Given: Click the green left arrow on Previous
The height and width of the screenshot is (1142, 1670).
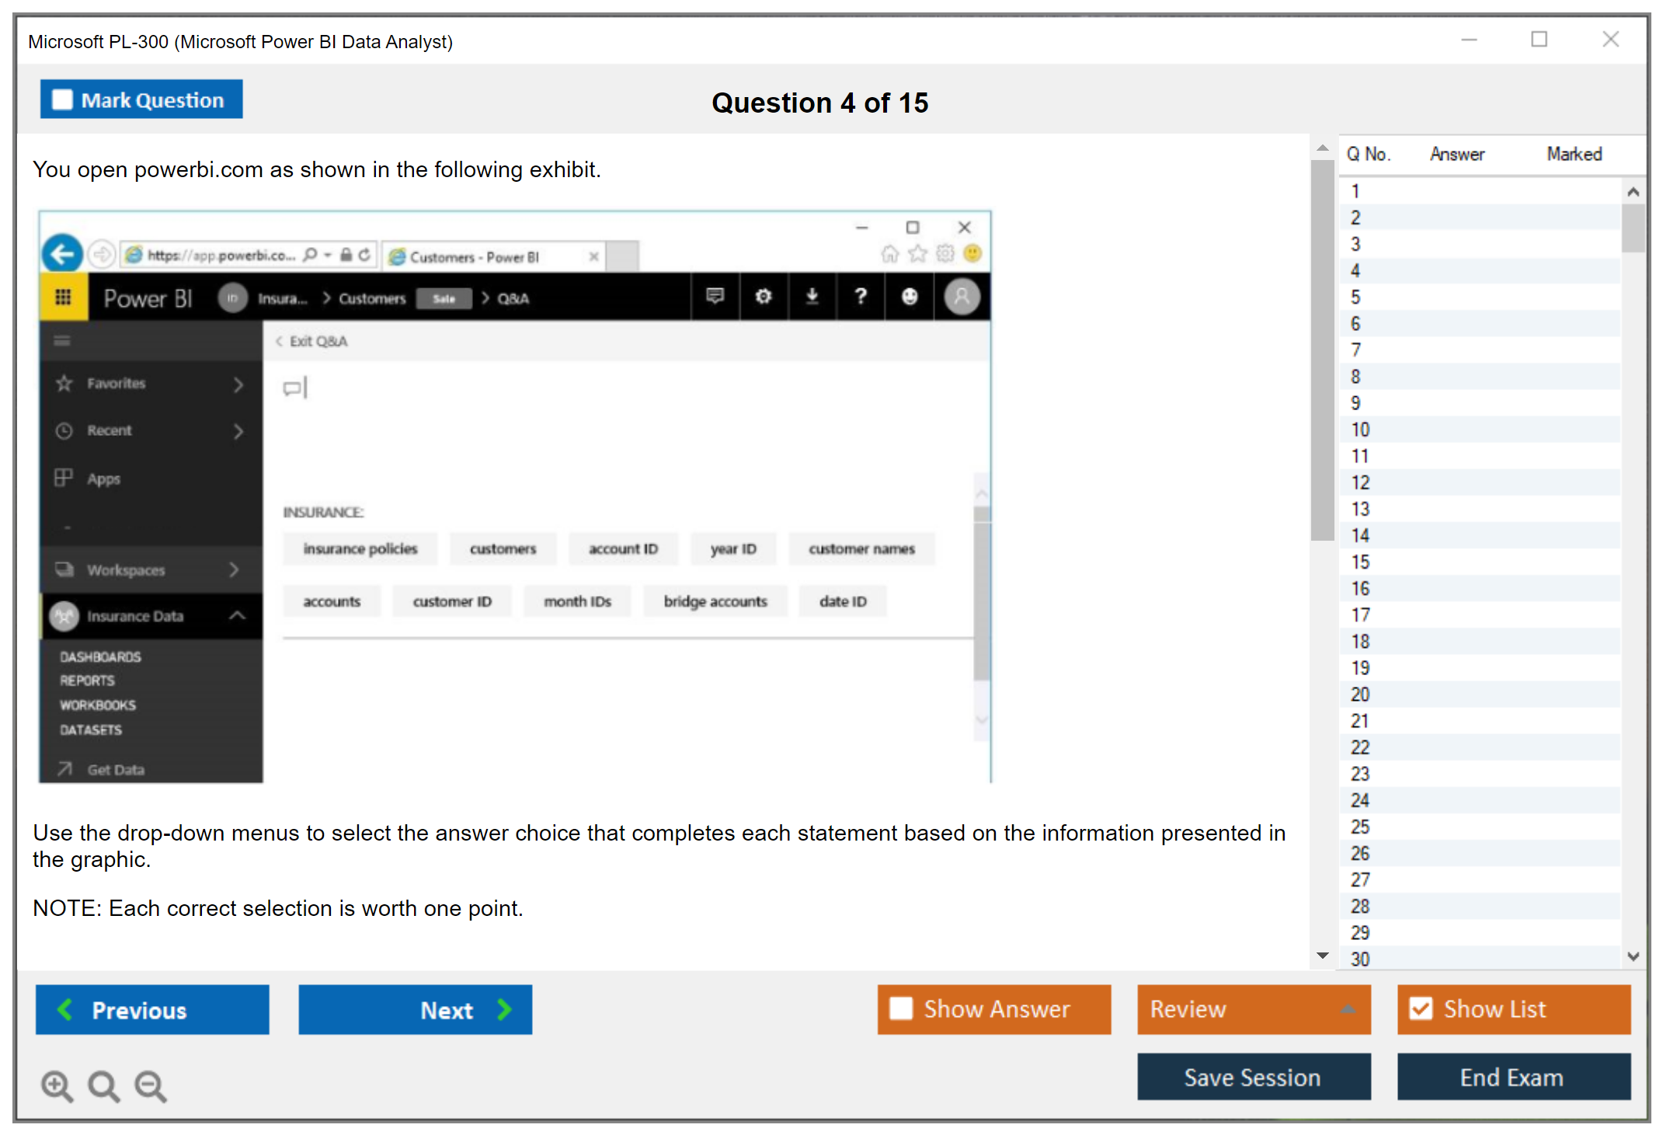Looking at the screenshot, I should coord(65,1009).
